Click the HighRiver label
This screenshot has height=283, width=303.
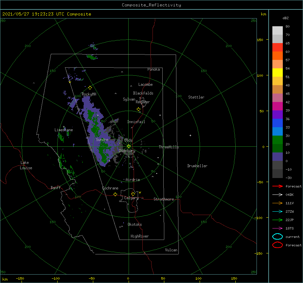[x=139, y=236]
